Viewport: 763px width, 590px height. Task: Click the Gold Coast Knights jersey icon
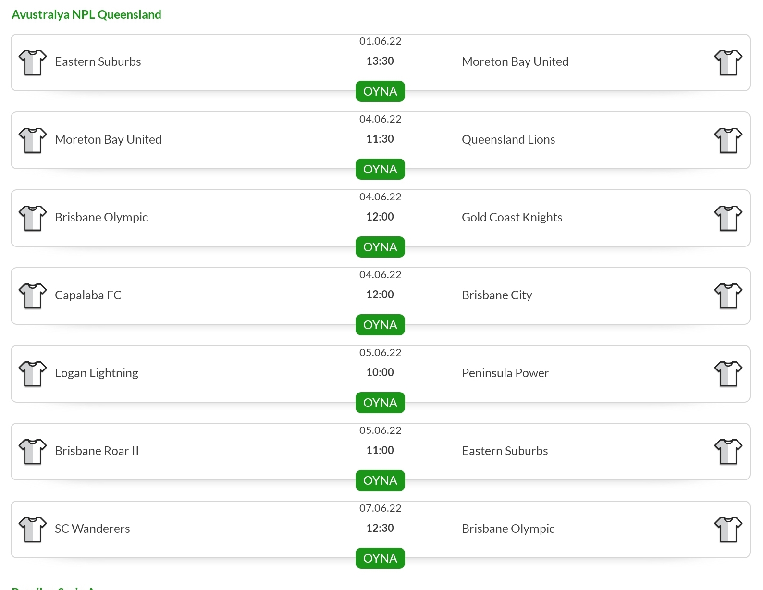click(728, 218)
